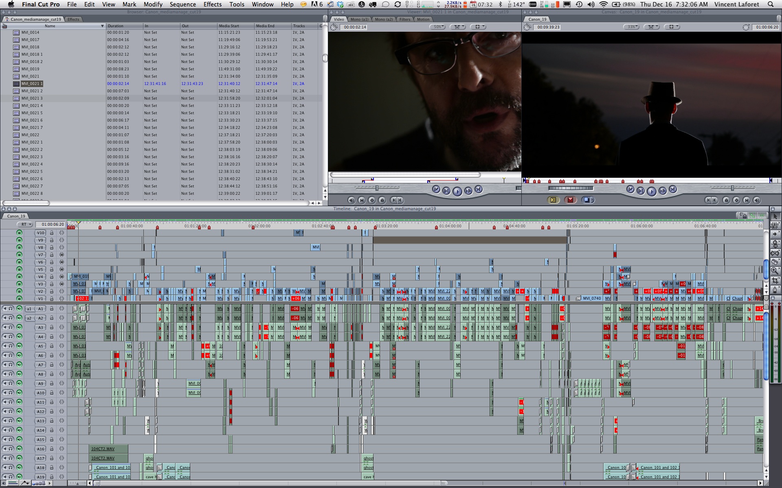
Task: Open the Effects menu in menu bar
Action: [x=213, y=4]
